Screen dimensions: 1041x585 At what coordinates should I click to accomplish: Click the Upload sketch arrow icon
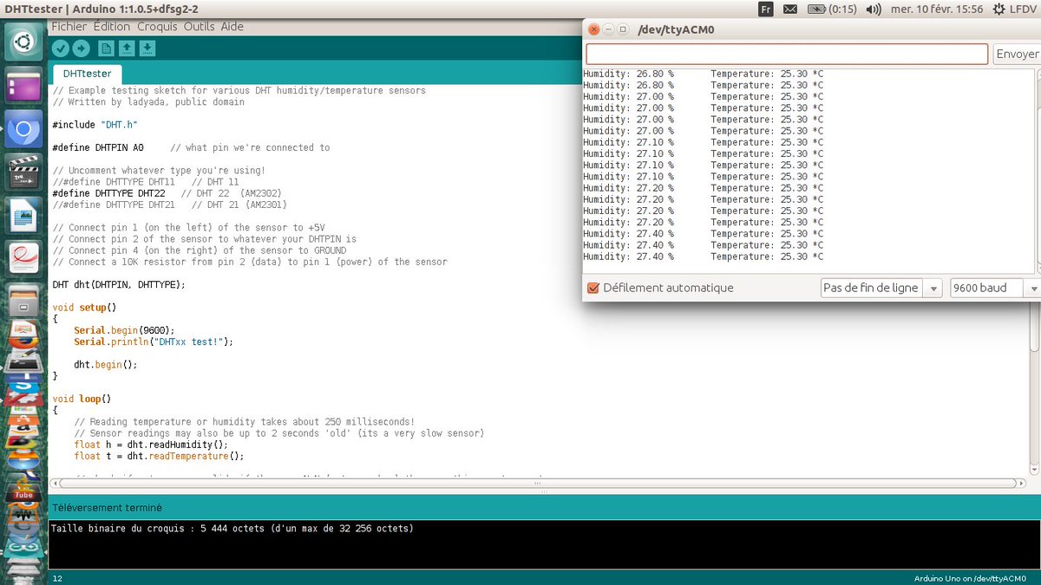click(81, 49)
